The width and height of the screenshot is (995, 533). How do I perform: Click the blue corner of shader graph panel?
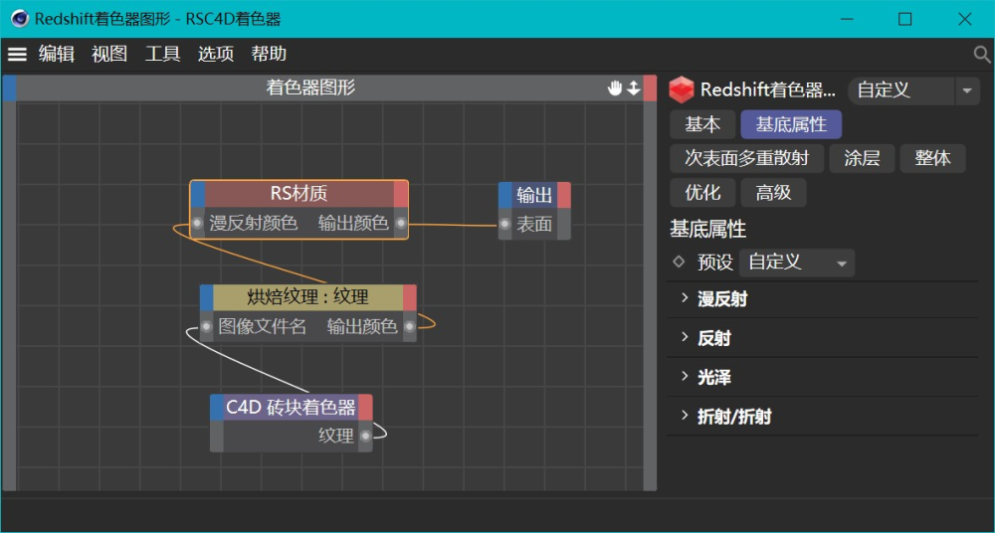9,89
